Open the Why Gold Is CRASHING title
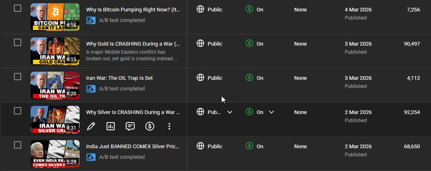This screenshot has height=171, width=431. 133,44
